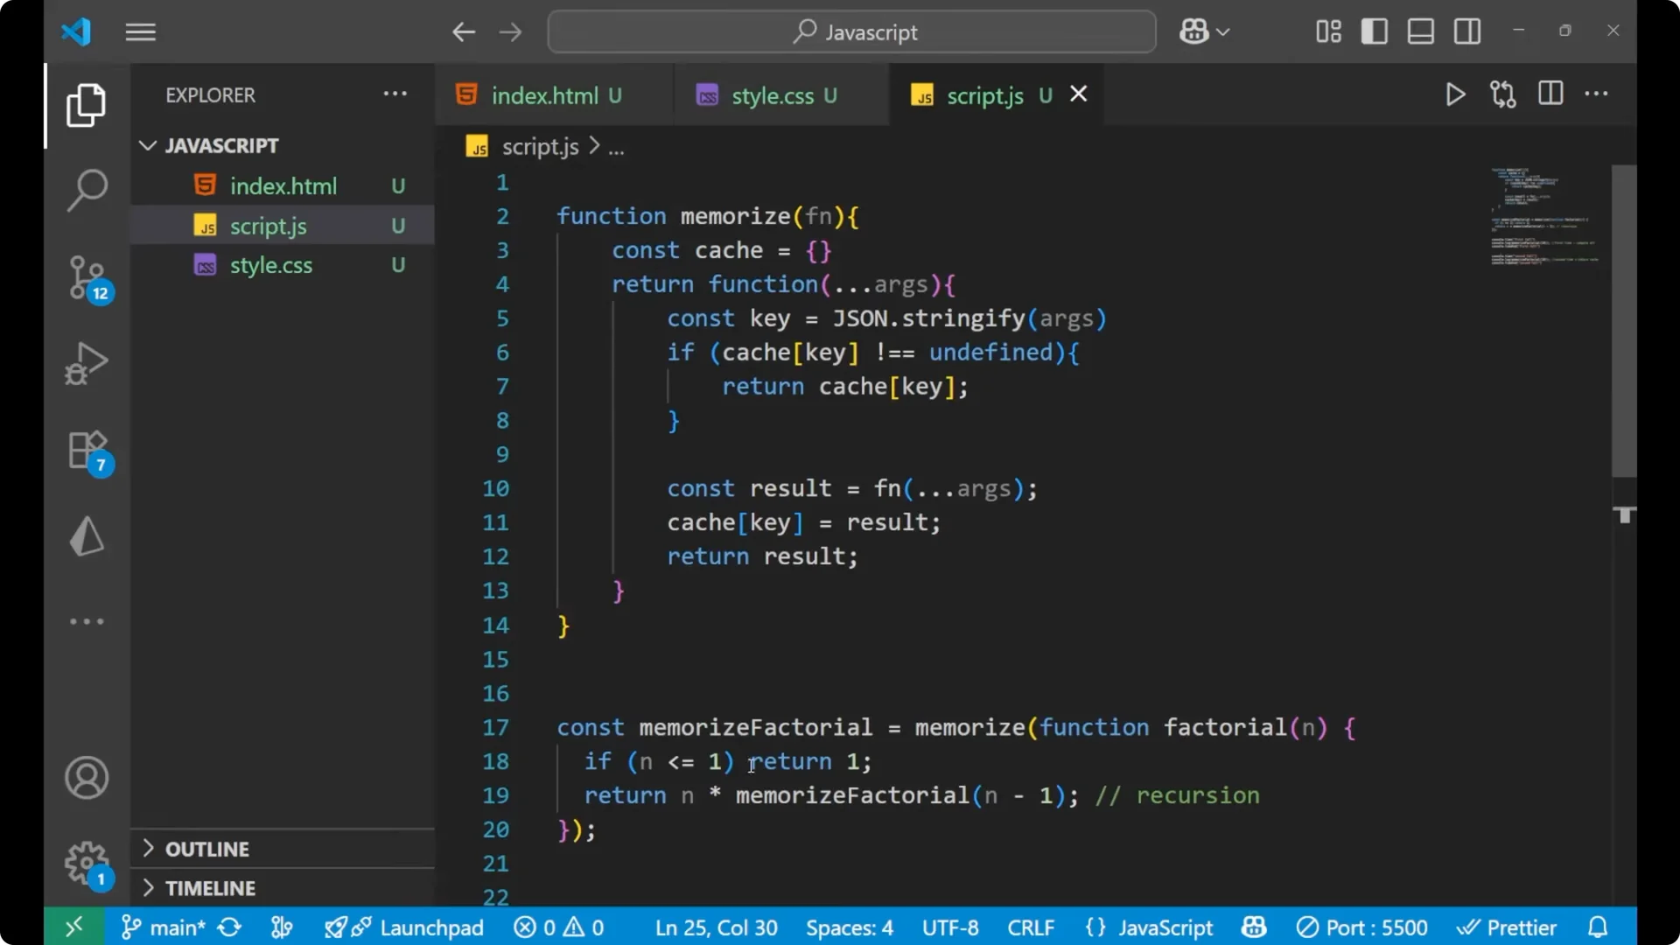
Task: View errors and warnings in status bar
Action: pos(559,927)
